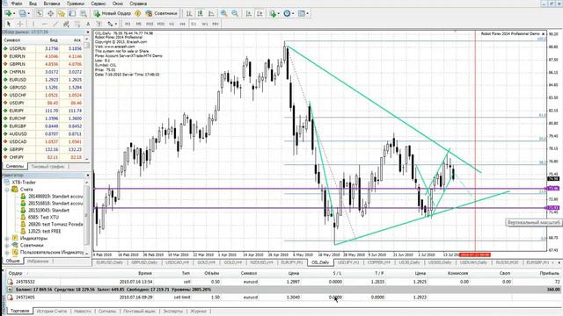Open the indicators list dropdown
Screen dimensions: 563x316
(274, 13)
